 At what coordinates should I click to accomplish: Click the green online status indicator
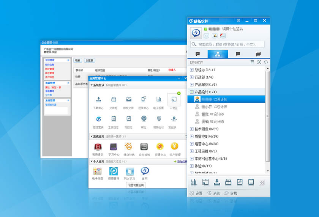205,29
